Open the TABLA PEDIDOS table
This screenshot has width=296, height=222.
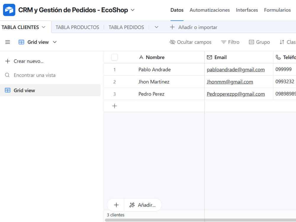coord(126,27)
